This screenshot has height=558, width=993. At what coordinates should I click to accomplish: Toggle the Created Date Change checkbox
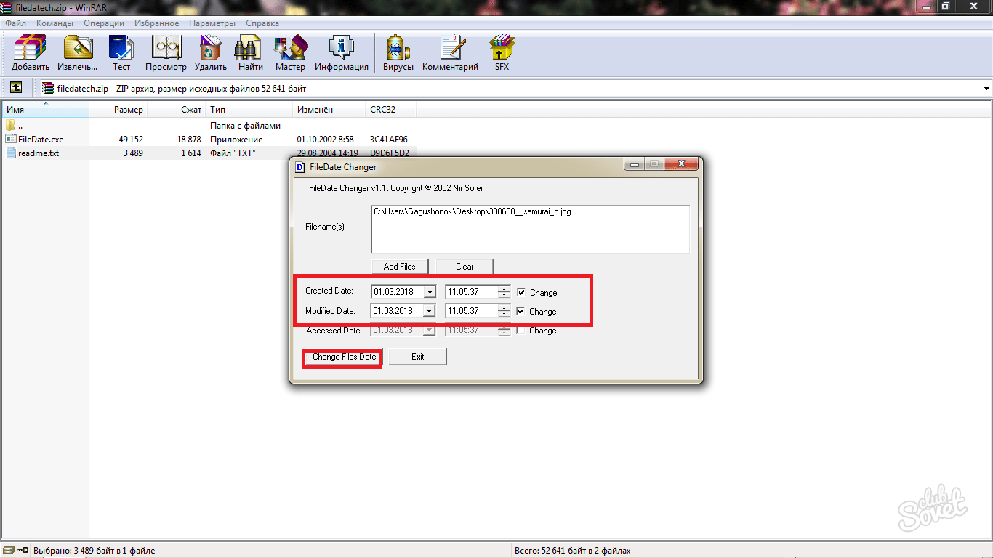point(521,292)
